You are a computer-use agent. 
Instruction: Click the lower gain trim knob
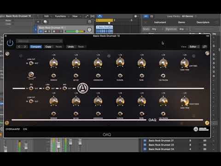[185, 101]
